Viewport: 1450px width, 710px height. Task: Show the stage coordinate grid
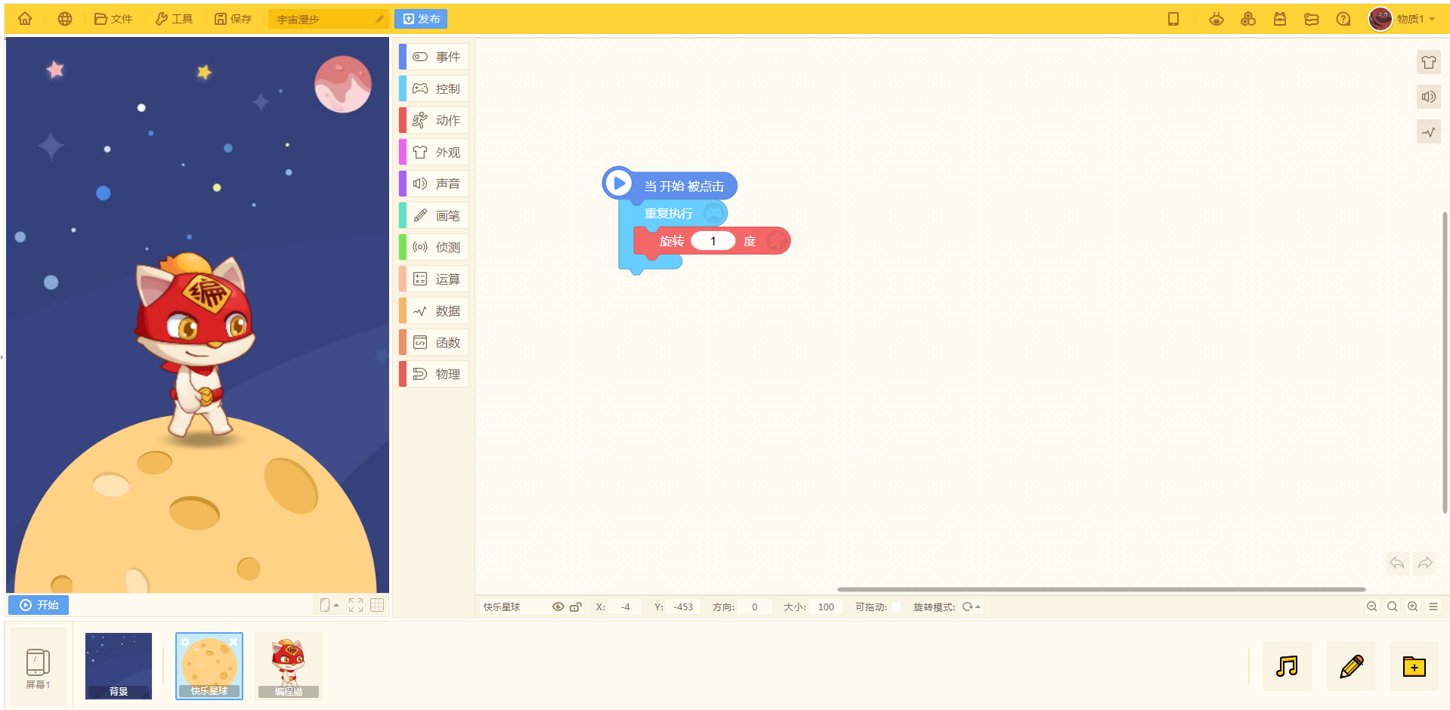point(377,605)
